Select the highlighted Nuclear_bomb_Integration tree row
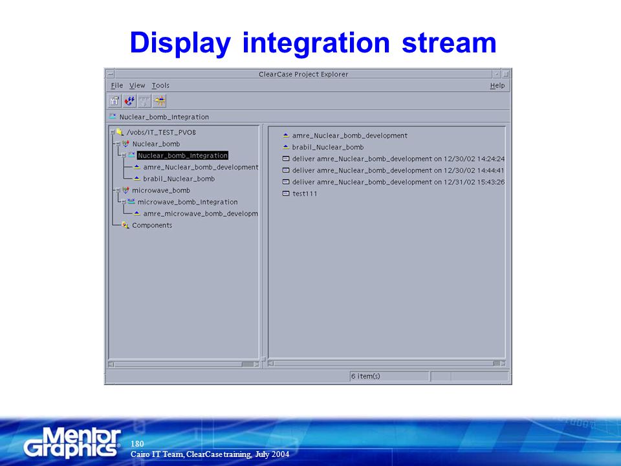Viewport: 621px width, 466px height. tap(182, 155)
